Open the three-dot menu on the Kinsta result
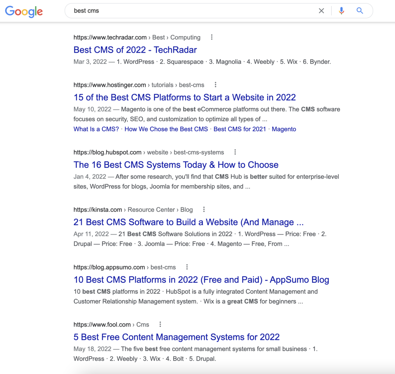 (204, 209)
